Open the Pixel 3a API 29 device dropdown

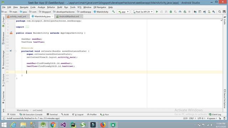pos(142,12)
